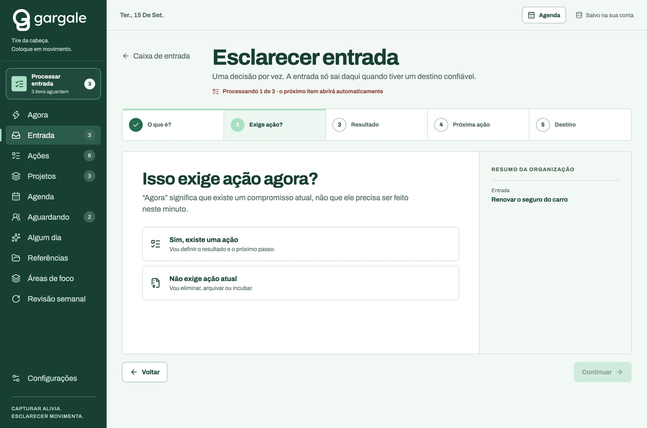This screenshot has height=428, width=647.
Task: Click the Entrada inbox tray icon
Action: click(x=16, y=135)
